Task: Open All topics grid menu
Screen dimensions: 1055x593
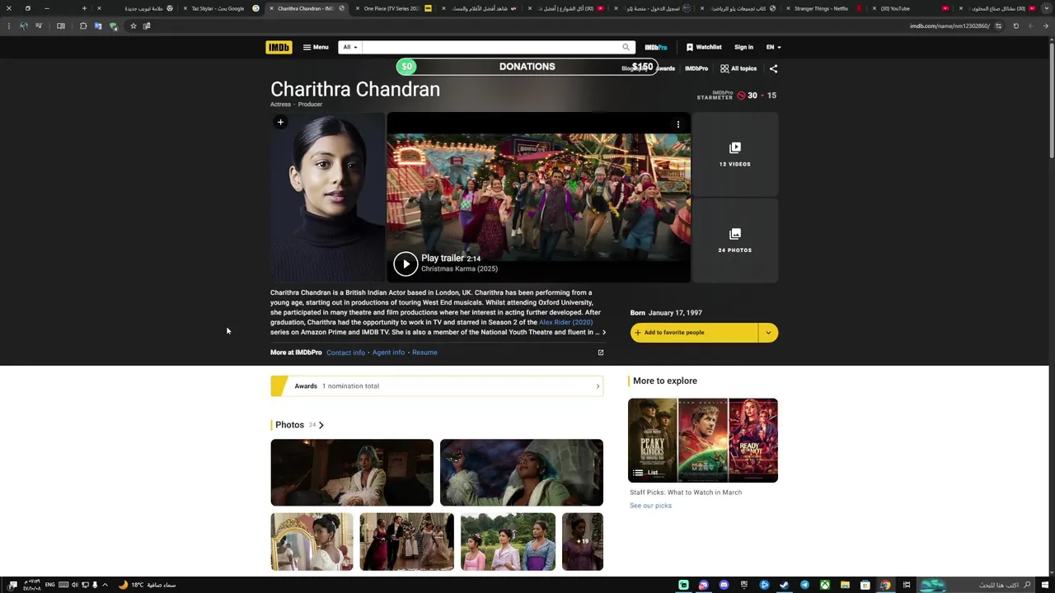Action: [738, 69]
